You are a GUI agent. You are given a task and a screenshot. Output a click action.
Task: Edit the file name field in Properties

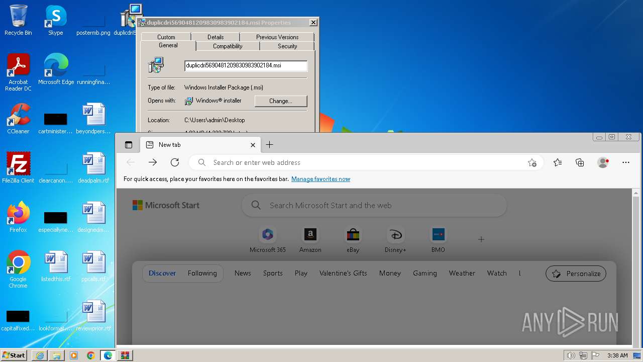pyautogui.click(x=246, y=65)
